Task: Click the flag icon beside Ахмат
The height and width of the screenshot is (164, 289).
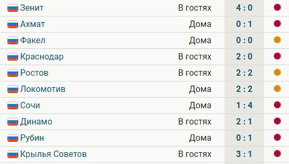Action: (x=13, y=24)
